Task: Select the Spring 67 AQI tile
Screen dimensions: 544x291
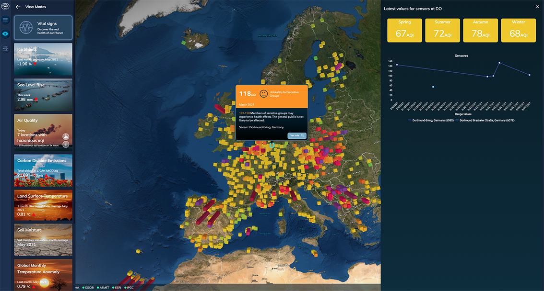Action: 404,31
